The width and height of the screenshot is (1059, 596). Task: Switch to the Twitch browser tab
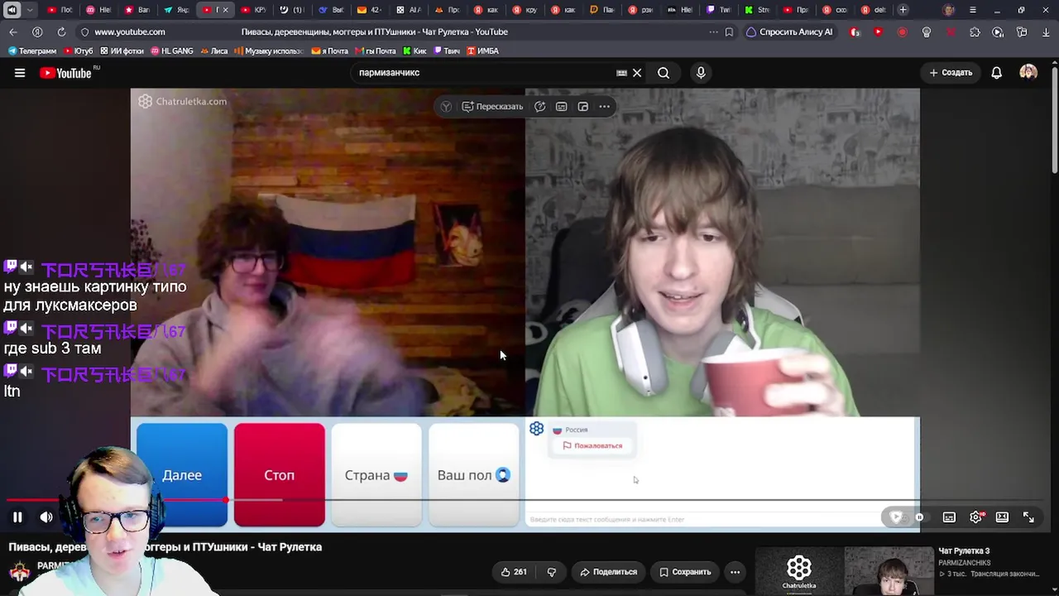718,10
